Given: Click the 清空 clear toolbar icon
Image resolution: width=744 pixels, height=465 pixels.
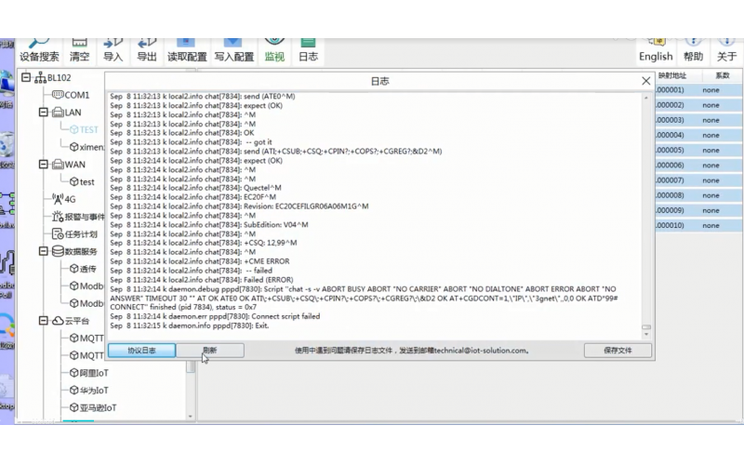Looking at the screenshot, I should coord(80,48).
